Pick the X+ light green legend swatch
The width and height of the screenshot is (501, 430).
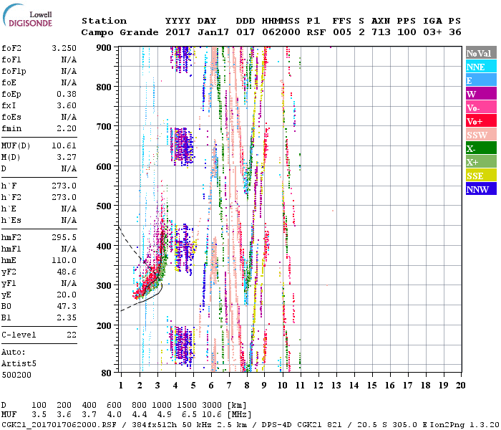(x=480, y=162)
